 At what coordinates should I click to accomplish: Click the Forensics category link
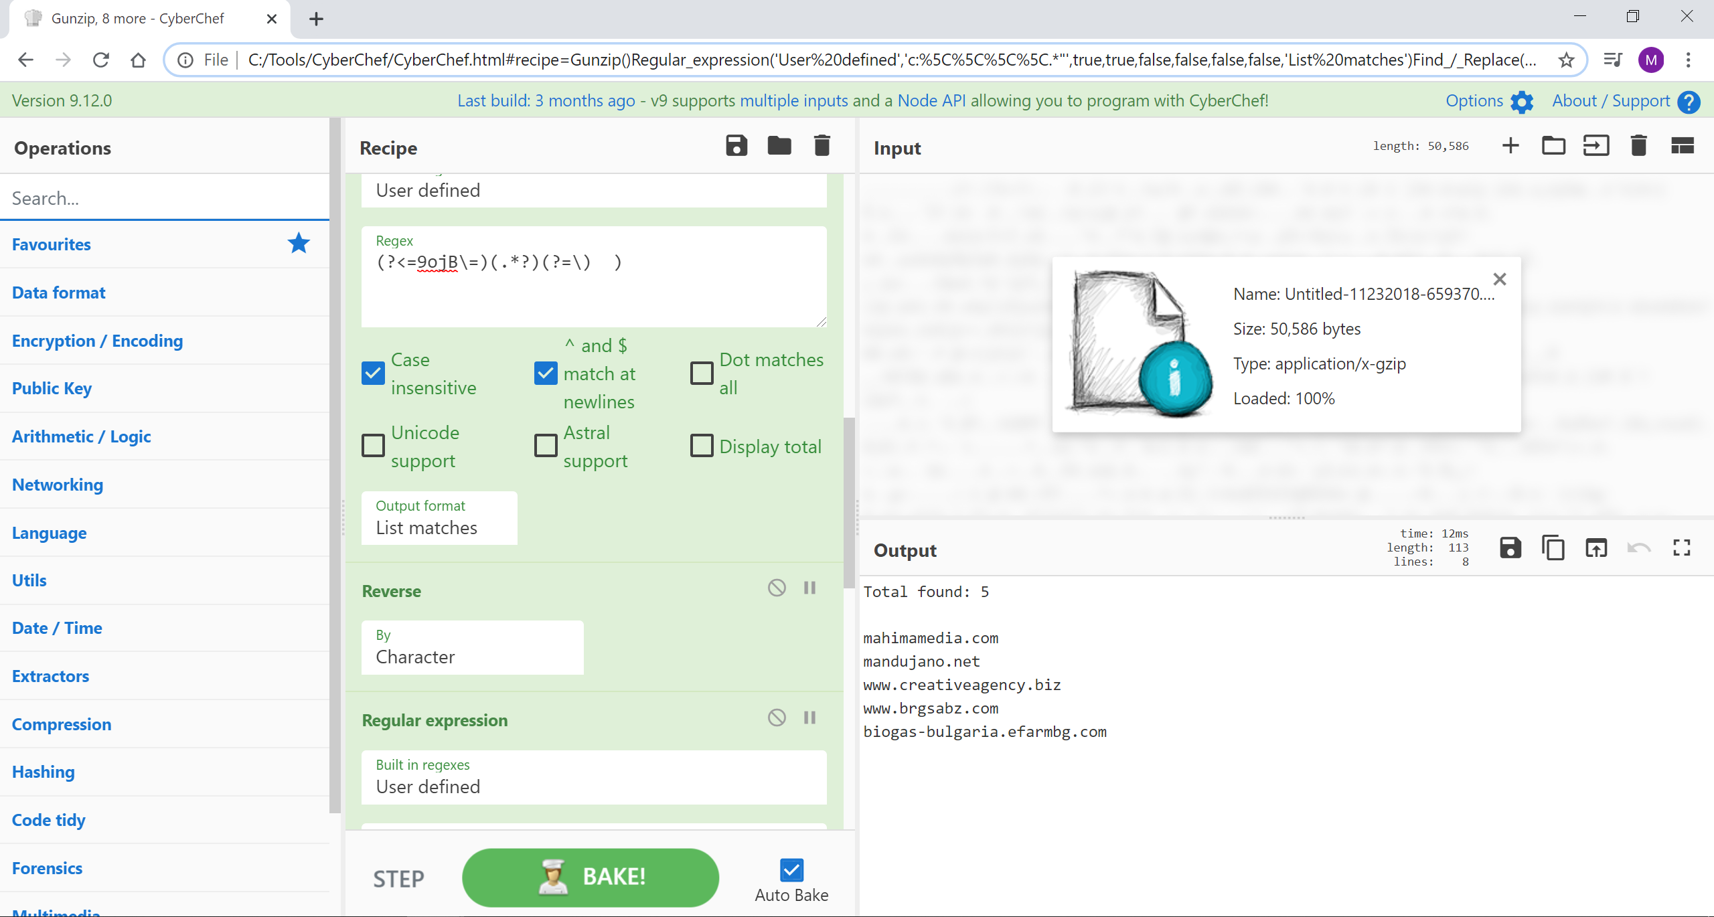[48, 867]
